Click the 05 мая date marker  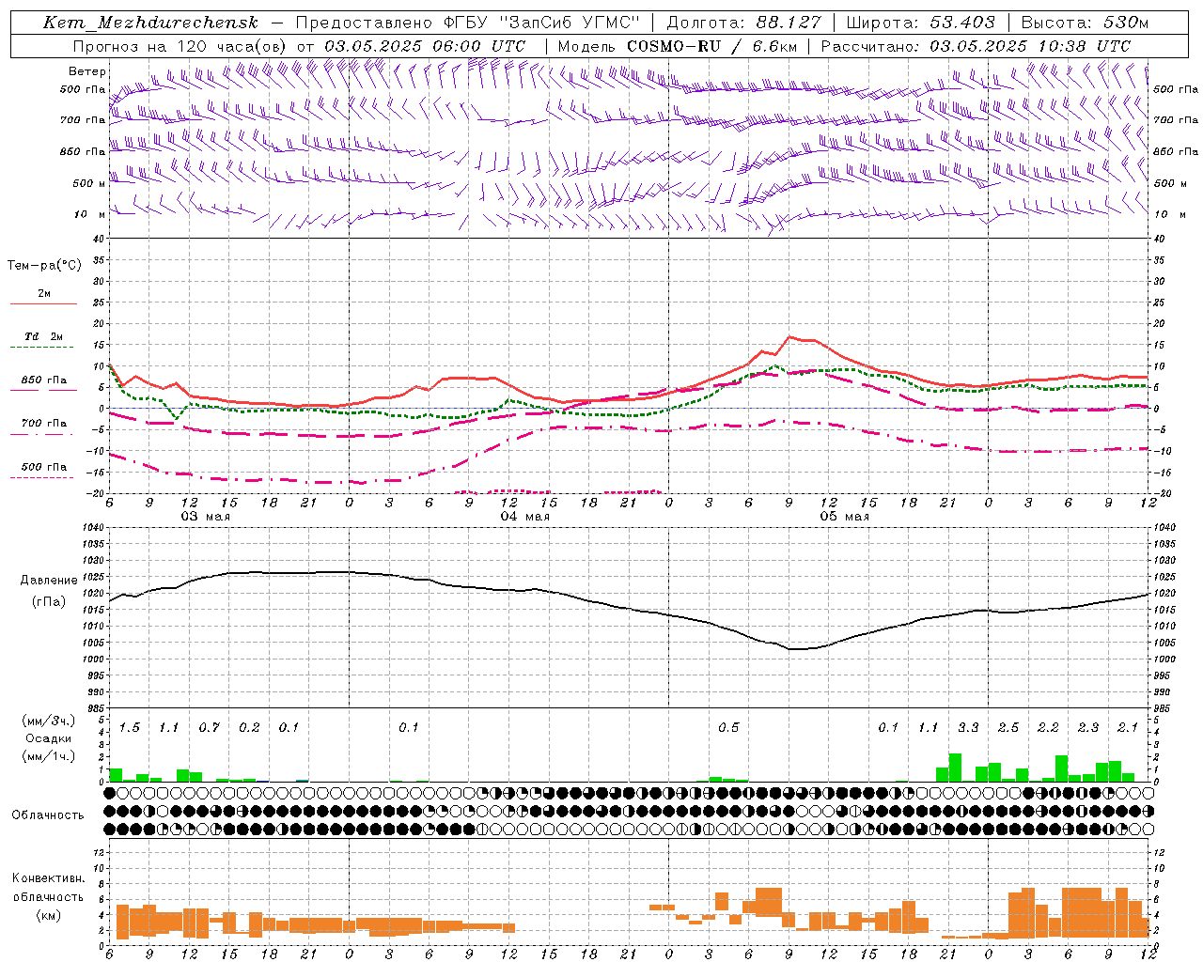pos(844,517)
